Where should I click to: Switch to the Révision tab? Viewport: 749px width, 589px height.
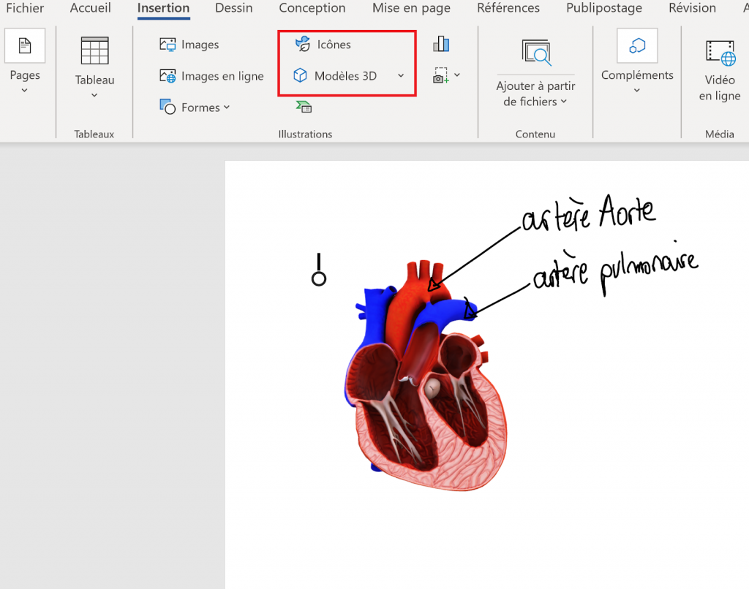click(692, 8)
